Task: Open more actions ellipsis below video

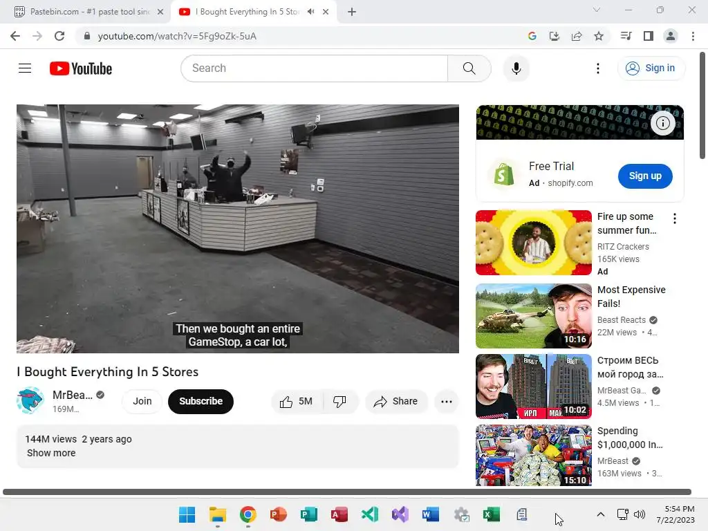Action: pyautogui.click(x=446, y=402)
